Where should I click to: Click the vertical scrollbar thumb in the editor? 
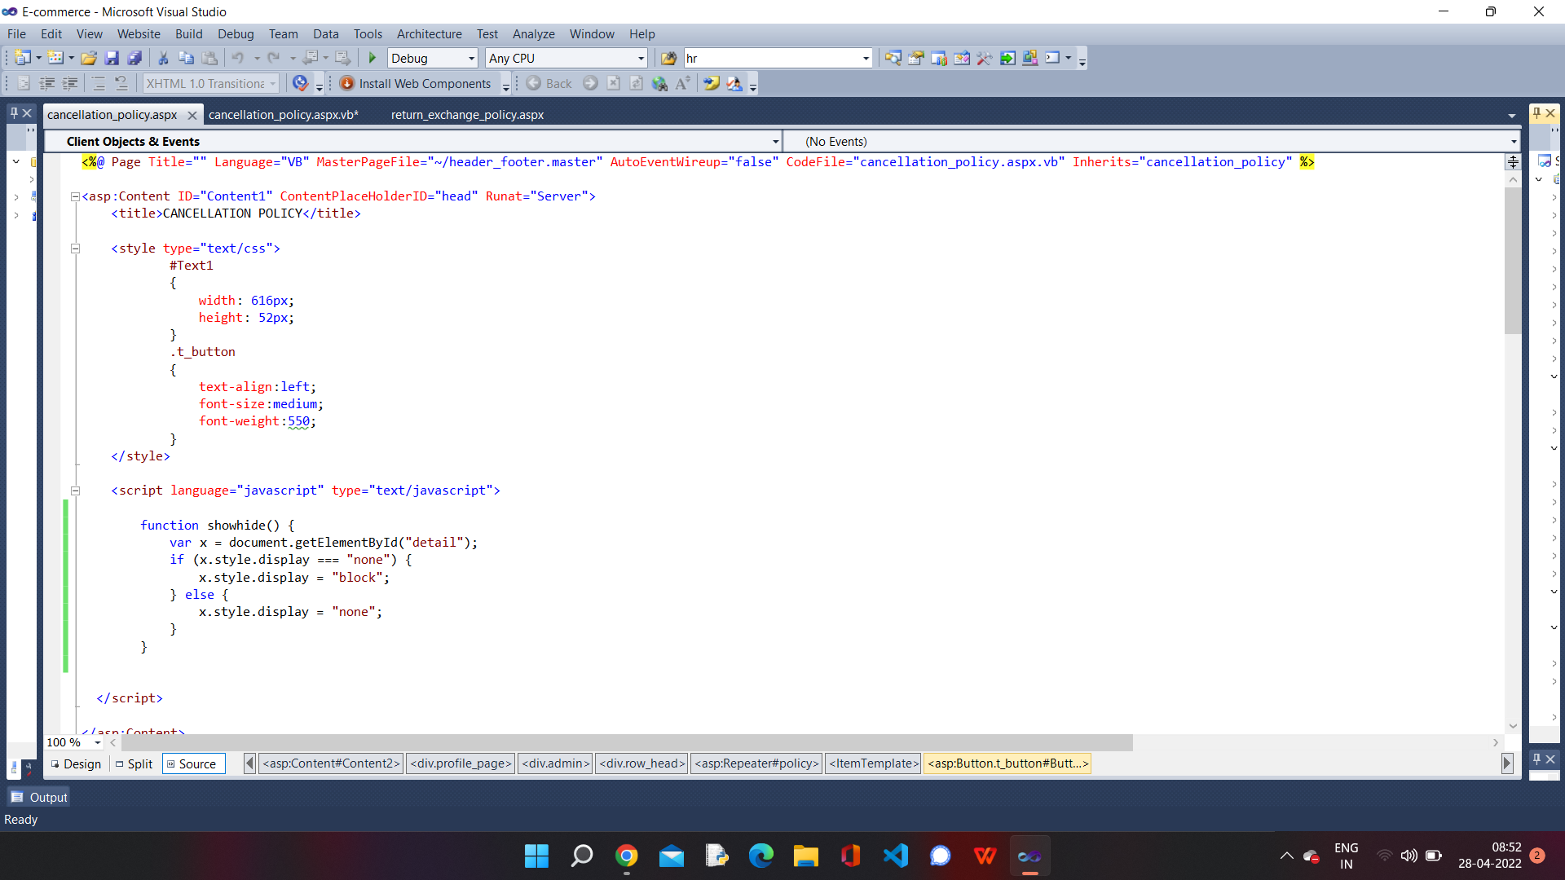[1513, 261]
